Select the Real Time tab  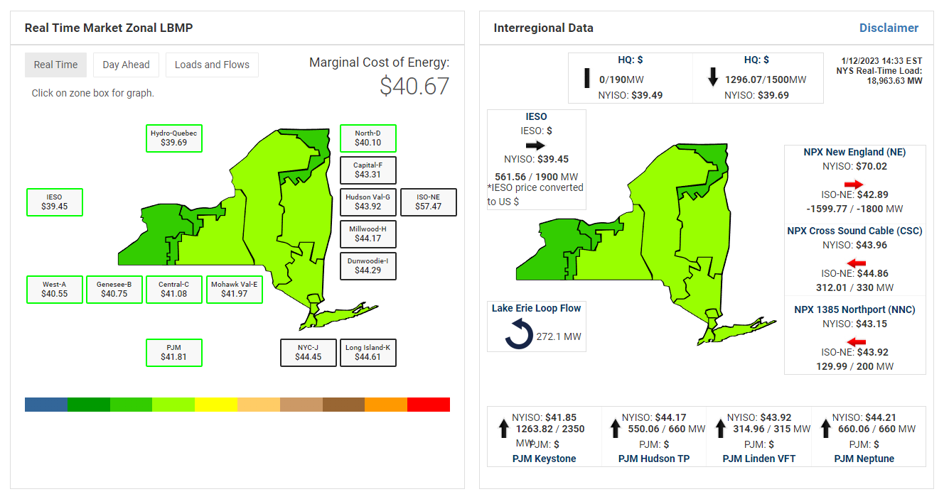(55, 65)
